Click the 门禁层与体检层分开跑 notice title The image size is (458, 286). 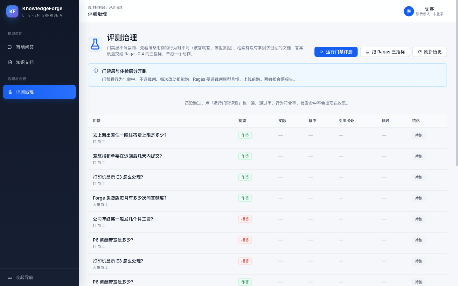tap(124, 71)
